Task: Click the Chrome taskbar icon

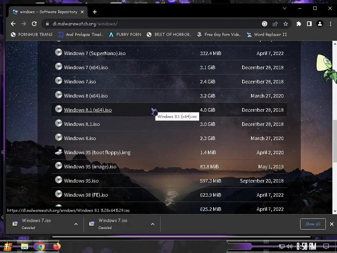Action: click(40, 246)
